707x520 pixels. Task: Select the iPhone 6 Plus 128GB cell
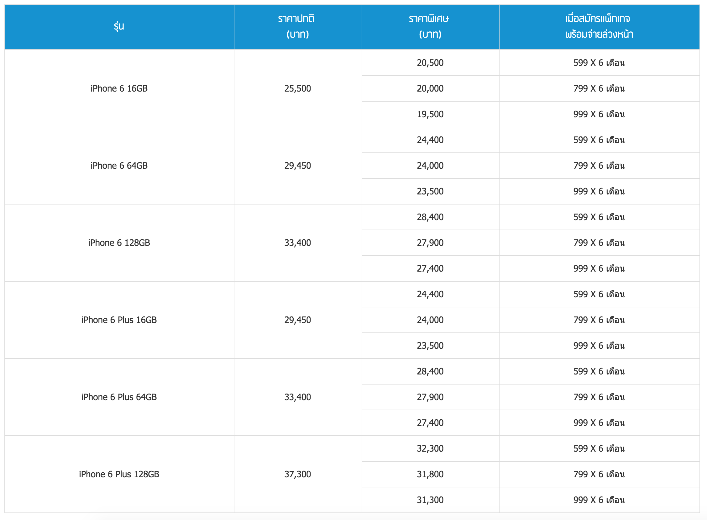119,474
